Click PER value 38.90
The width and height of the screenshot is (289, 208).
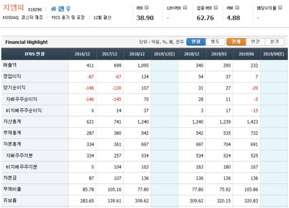coord(145,18)
